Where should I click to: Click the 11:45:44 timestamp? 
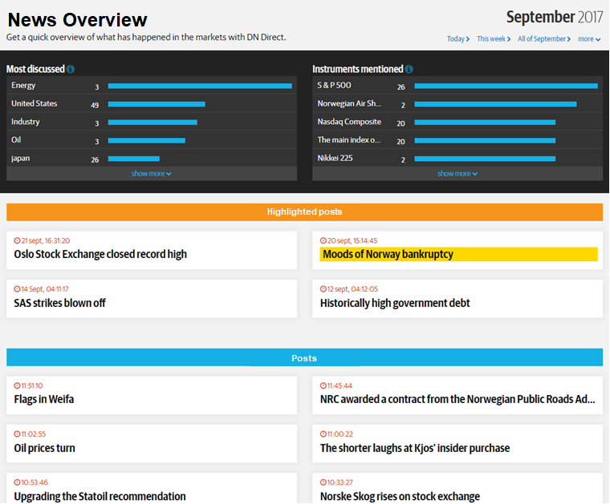click(340, 386)
